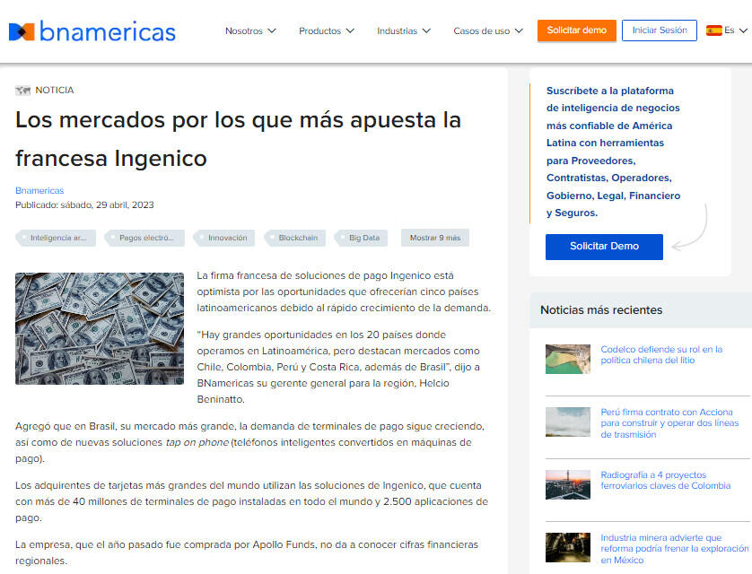
Task: Click the bnamericas logo icon
Action: [x=22, y=31]
